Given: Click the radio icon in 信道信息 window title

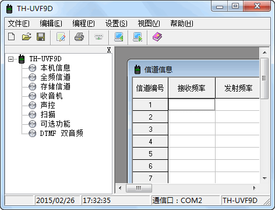Looking at the screenshot, I should tap(137, 69).
